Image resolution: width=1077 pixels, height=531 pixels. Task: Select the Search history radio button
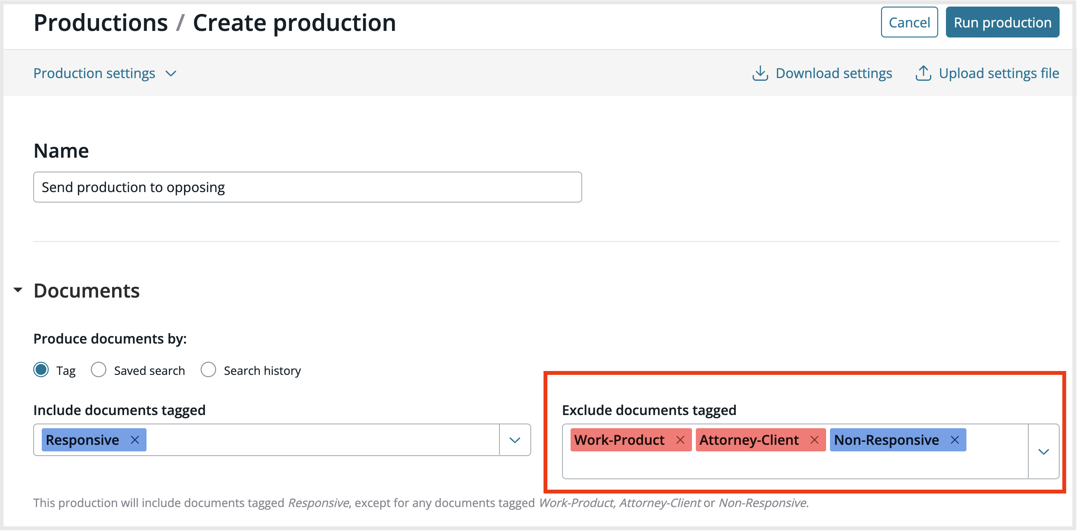[208, 369]
